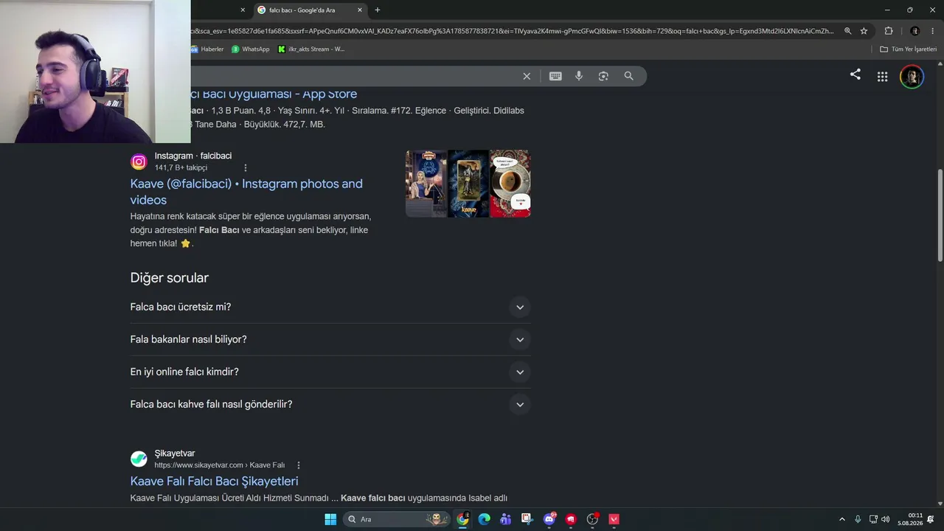This screenshot has width=944, height=531.
Task: Focus the browser address bar URL
Action: 513,31
